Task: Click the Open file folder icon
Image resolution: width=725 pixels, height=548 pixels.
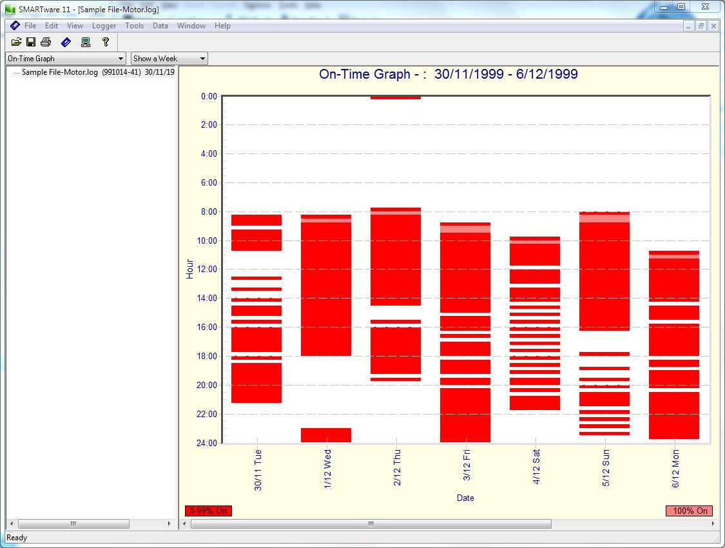Action: click(16, 42)
